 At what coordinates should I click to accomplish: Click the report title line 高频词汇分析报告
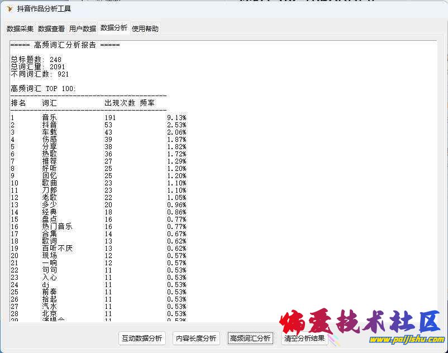pyautogui.click(x=65, y=45)
